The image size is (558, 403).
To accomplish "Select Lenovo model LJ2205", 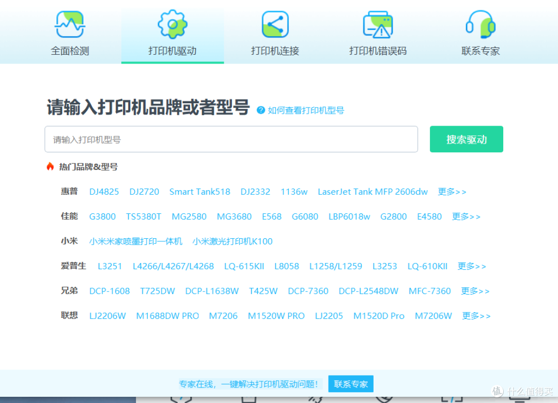I will pos(329,316).
